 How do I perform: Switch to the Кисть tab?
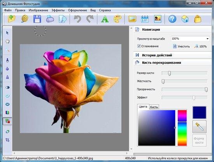[x=154, y=107]
